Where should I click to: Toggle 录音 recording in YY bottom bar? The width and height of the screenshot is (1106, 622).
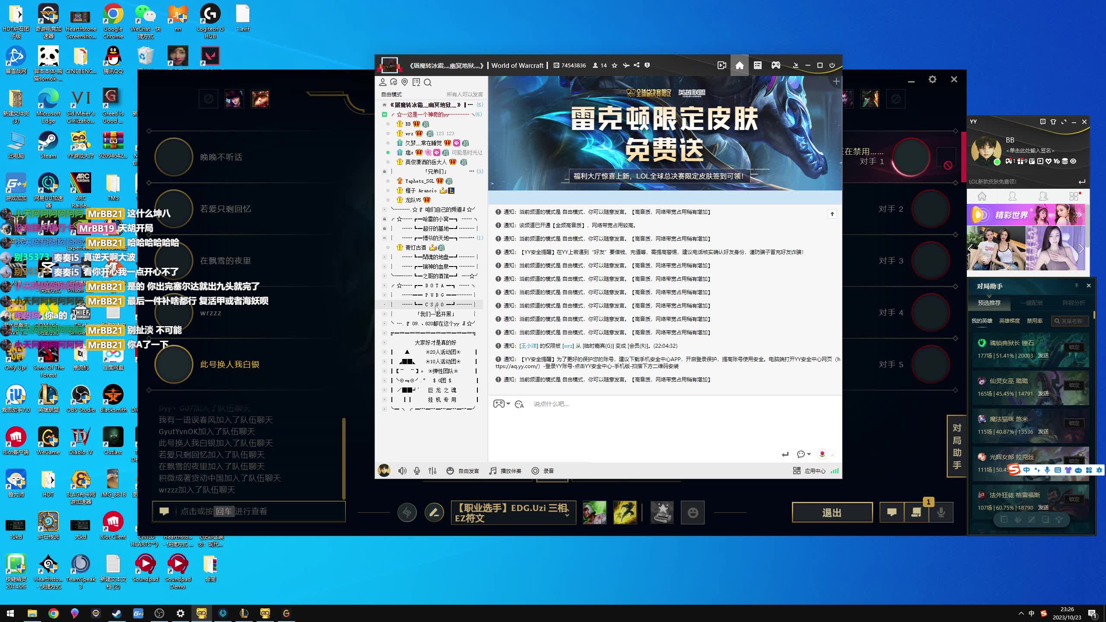pos(543,471)
